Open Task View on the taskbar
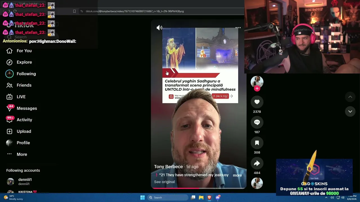The image size is (360, 202). tap(193, 198)
